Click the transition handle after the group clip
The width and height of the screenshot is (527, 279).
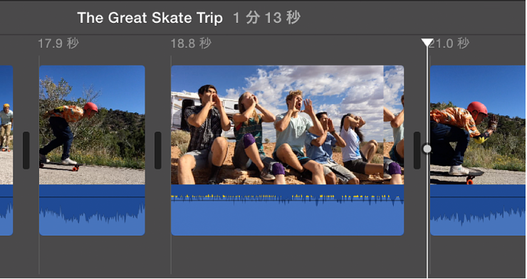click(x=417, y=150)
